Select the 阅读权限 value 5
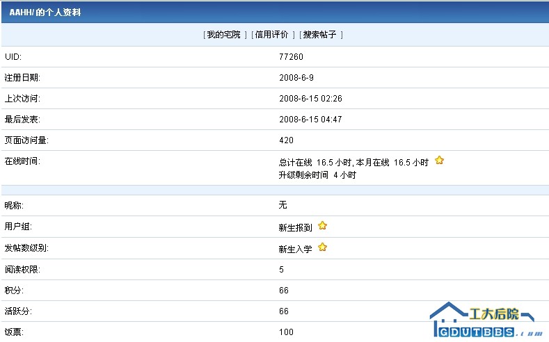This screenshot has height=342, width=549. [281, 269]
